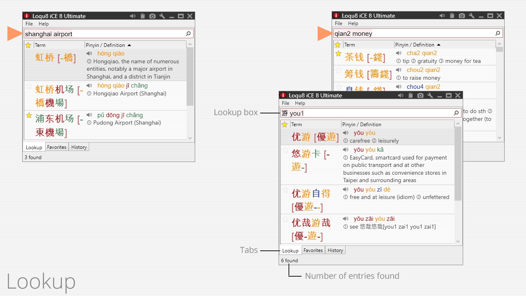Image resolution: width=526 pixels, height=296 pixels.
Task: Toggle favorite star for 虹桥机场 entry
Action: click(29, 86)
